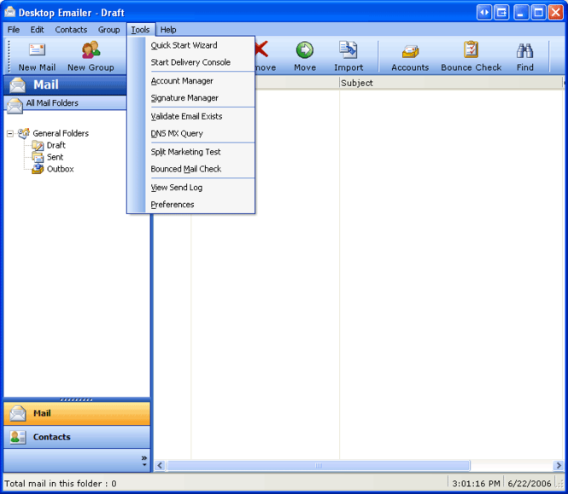The height and width of the screenshot is (494, 568).
Task: Open Account Manager from Tools menu
Action: (x=191, y=81)
